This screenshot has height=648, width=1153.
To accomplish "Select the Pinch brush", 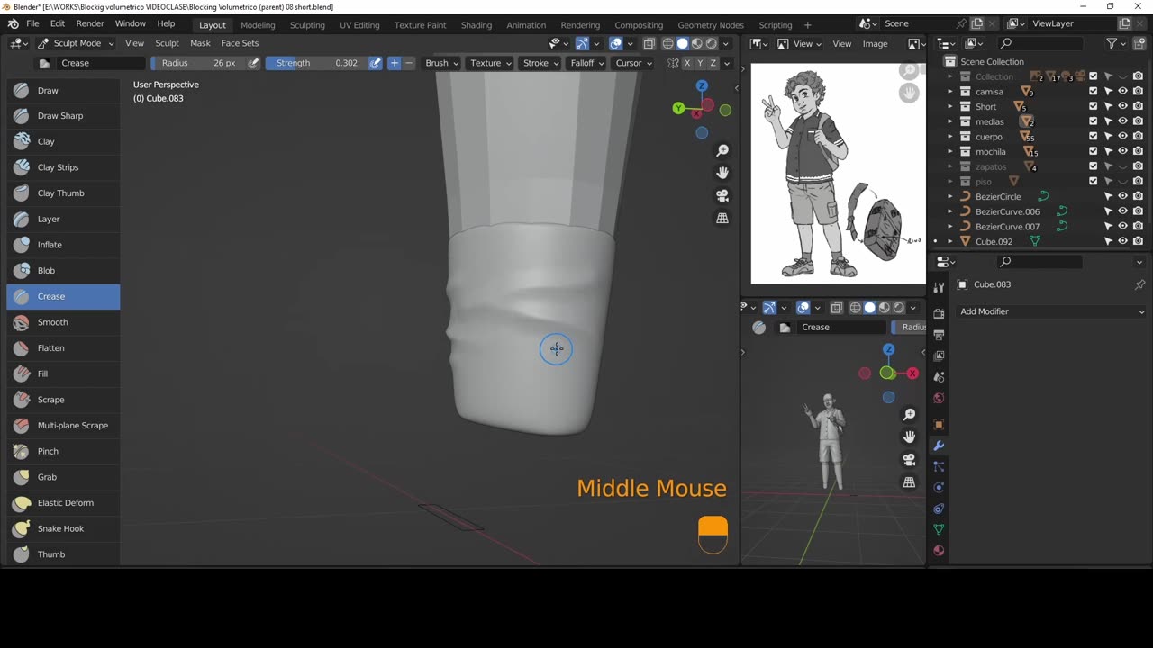I will 63,451.
